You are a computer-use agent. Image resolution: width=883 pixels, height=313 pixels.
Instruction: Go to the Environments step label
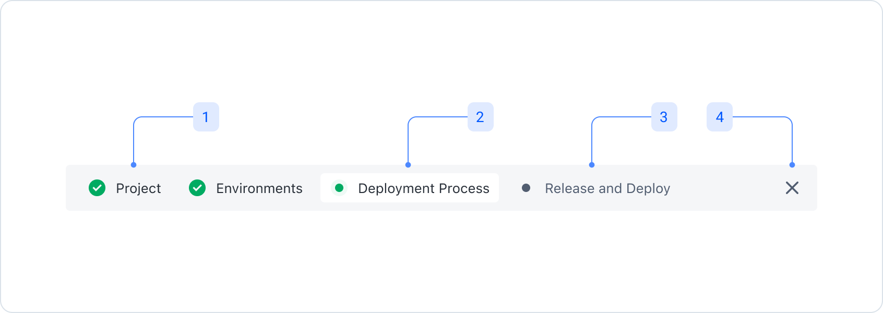pyautogui.click(x=259, y=188)
